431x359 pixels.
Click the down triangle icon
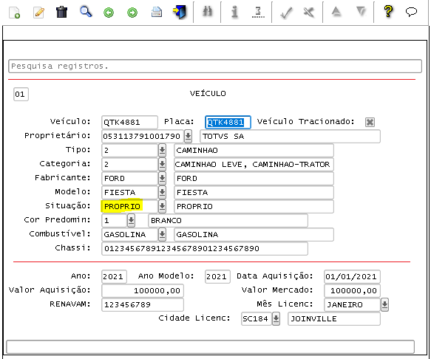coord(361,11)
